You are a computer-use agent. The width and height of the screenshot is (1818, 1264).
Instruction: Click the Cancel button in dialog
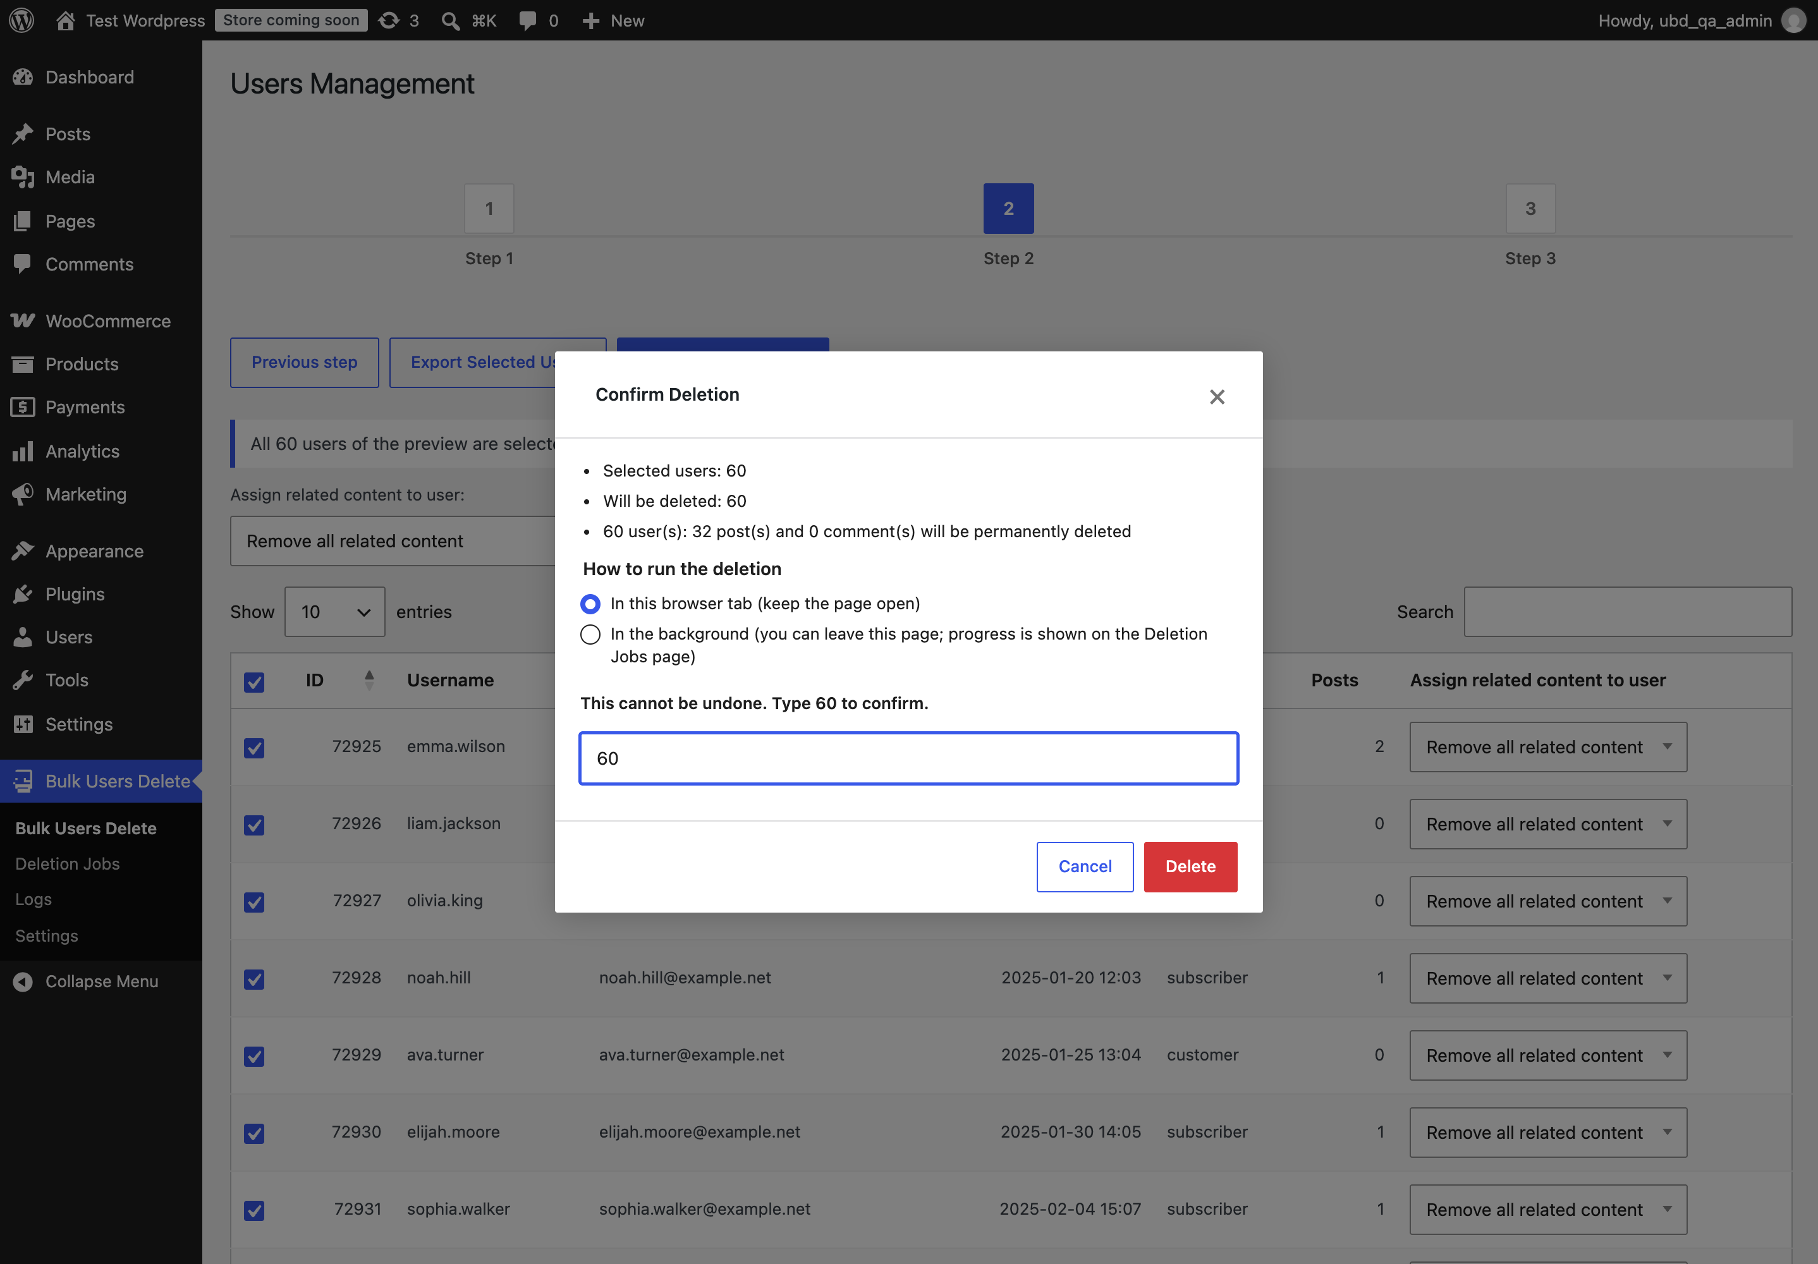click(x=1085, y=866)
